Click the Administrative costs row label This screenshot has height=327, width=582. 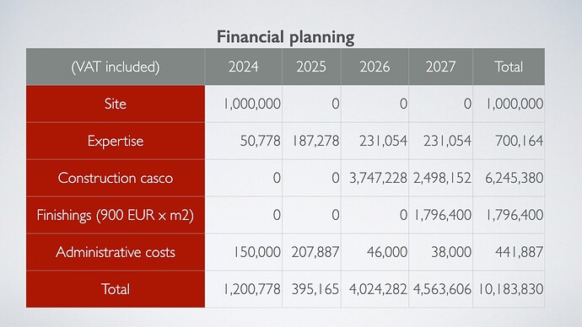[x=116, y=252]
